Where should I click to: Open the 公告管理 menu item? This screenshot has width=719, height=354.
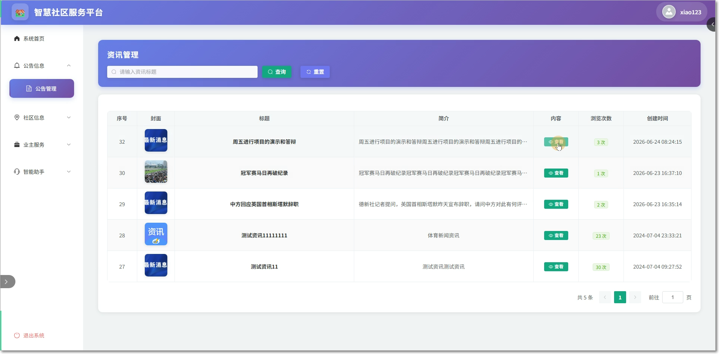click(x=41, y=88)
